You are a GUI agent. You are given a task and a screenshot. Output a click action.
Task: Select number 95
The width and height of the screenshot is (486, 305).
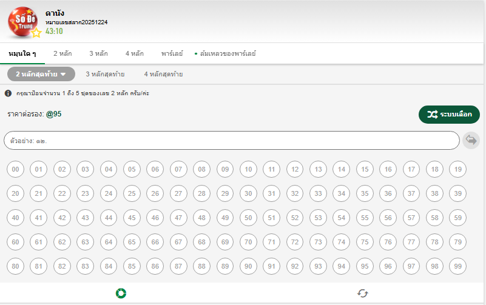(x=365, y=266)
